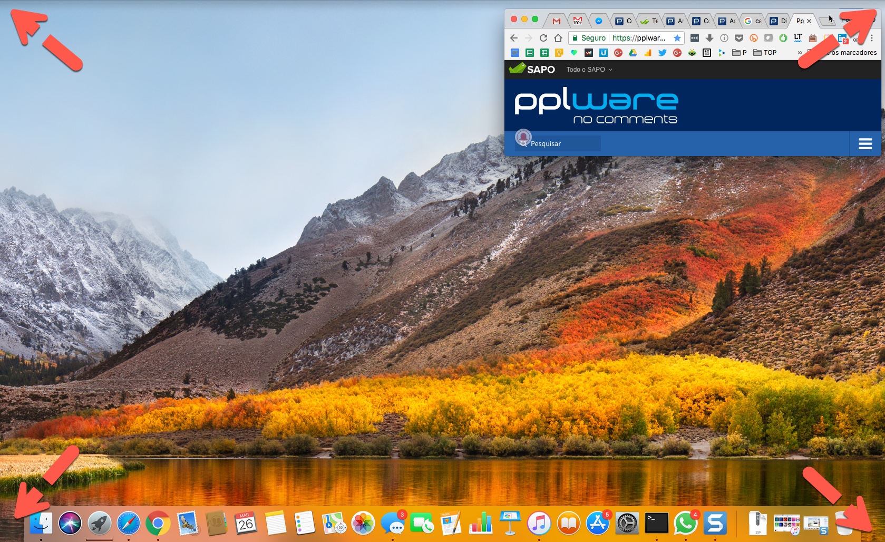Screen dimensions: 885x542
Task: Reload the pplware page
Action: point(543,38)
